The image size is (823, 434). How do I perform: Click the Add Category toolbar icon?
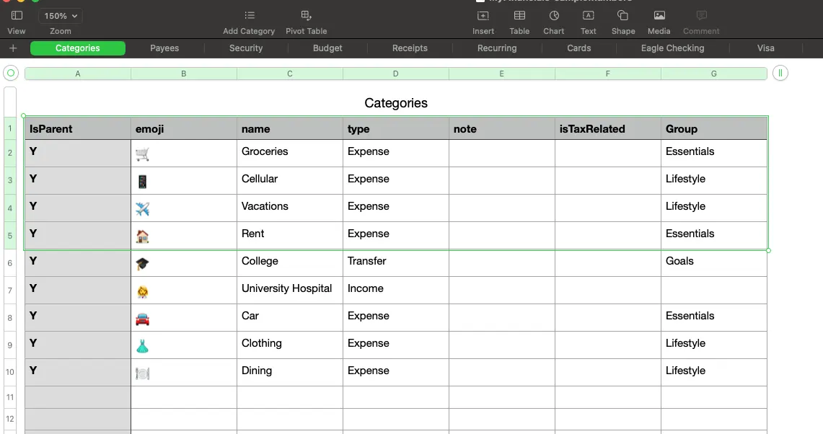249,16
